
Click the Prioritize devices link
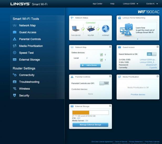(138, 94)
